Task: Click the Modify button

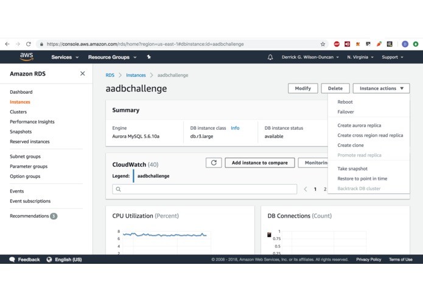Action: click(302, 88)
